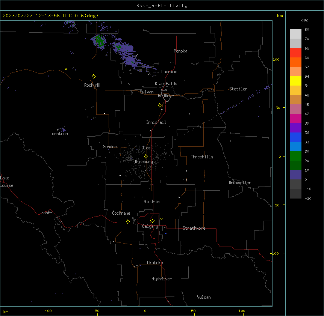Select the Sundre label
The image size is (324, 316).
pyautogui.click(x=110, y=147)
